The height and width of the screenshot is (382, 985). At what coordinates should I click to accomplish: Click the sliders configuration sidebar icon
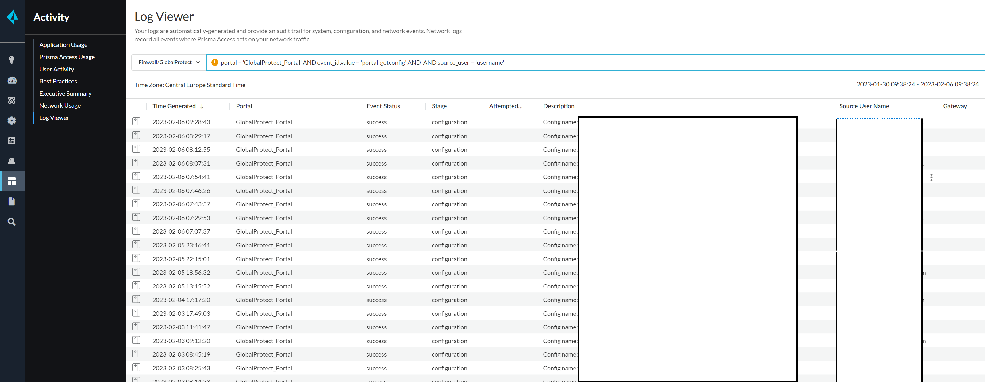12,141
